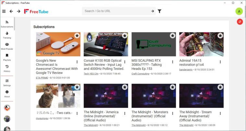Image resolution: width=246 pixels, height=131 pixels.
Task: Favorite the Corsair K100 video
Action: pos(125,36)
